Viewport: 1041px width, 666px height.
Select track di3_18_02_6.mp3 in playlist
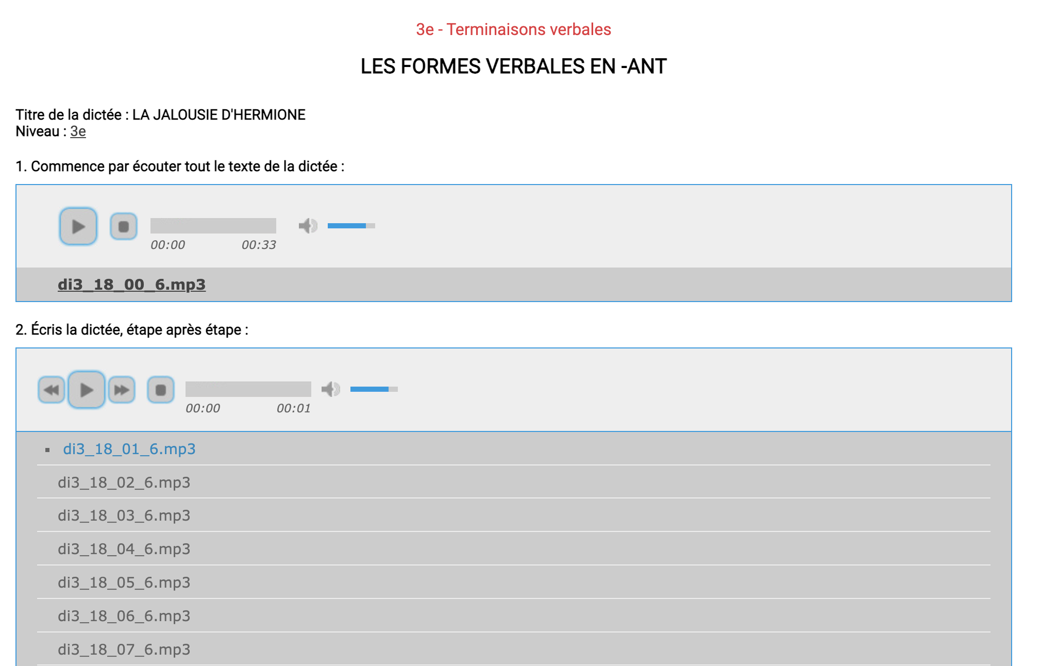click(x=124, y=482)
